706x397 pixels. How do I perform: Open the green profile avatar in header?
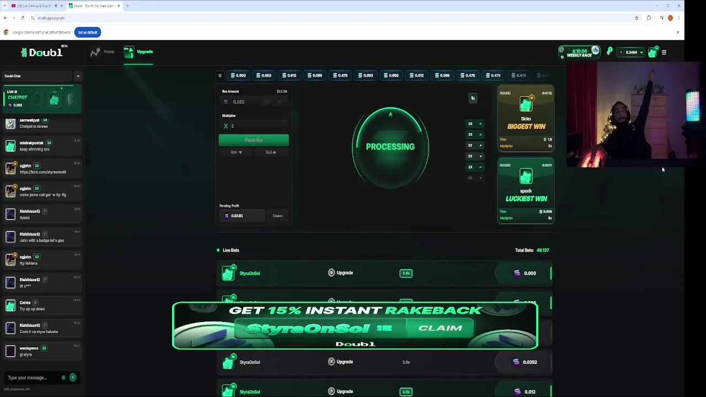coord(652,52)
